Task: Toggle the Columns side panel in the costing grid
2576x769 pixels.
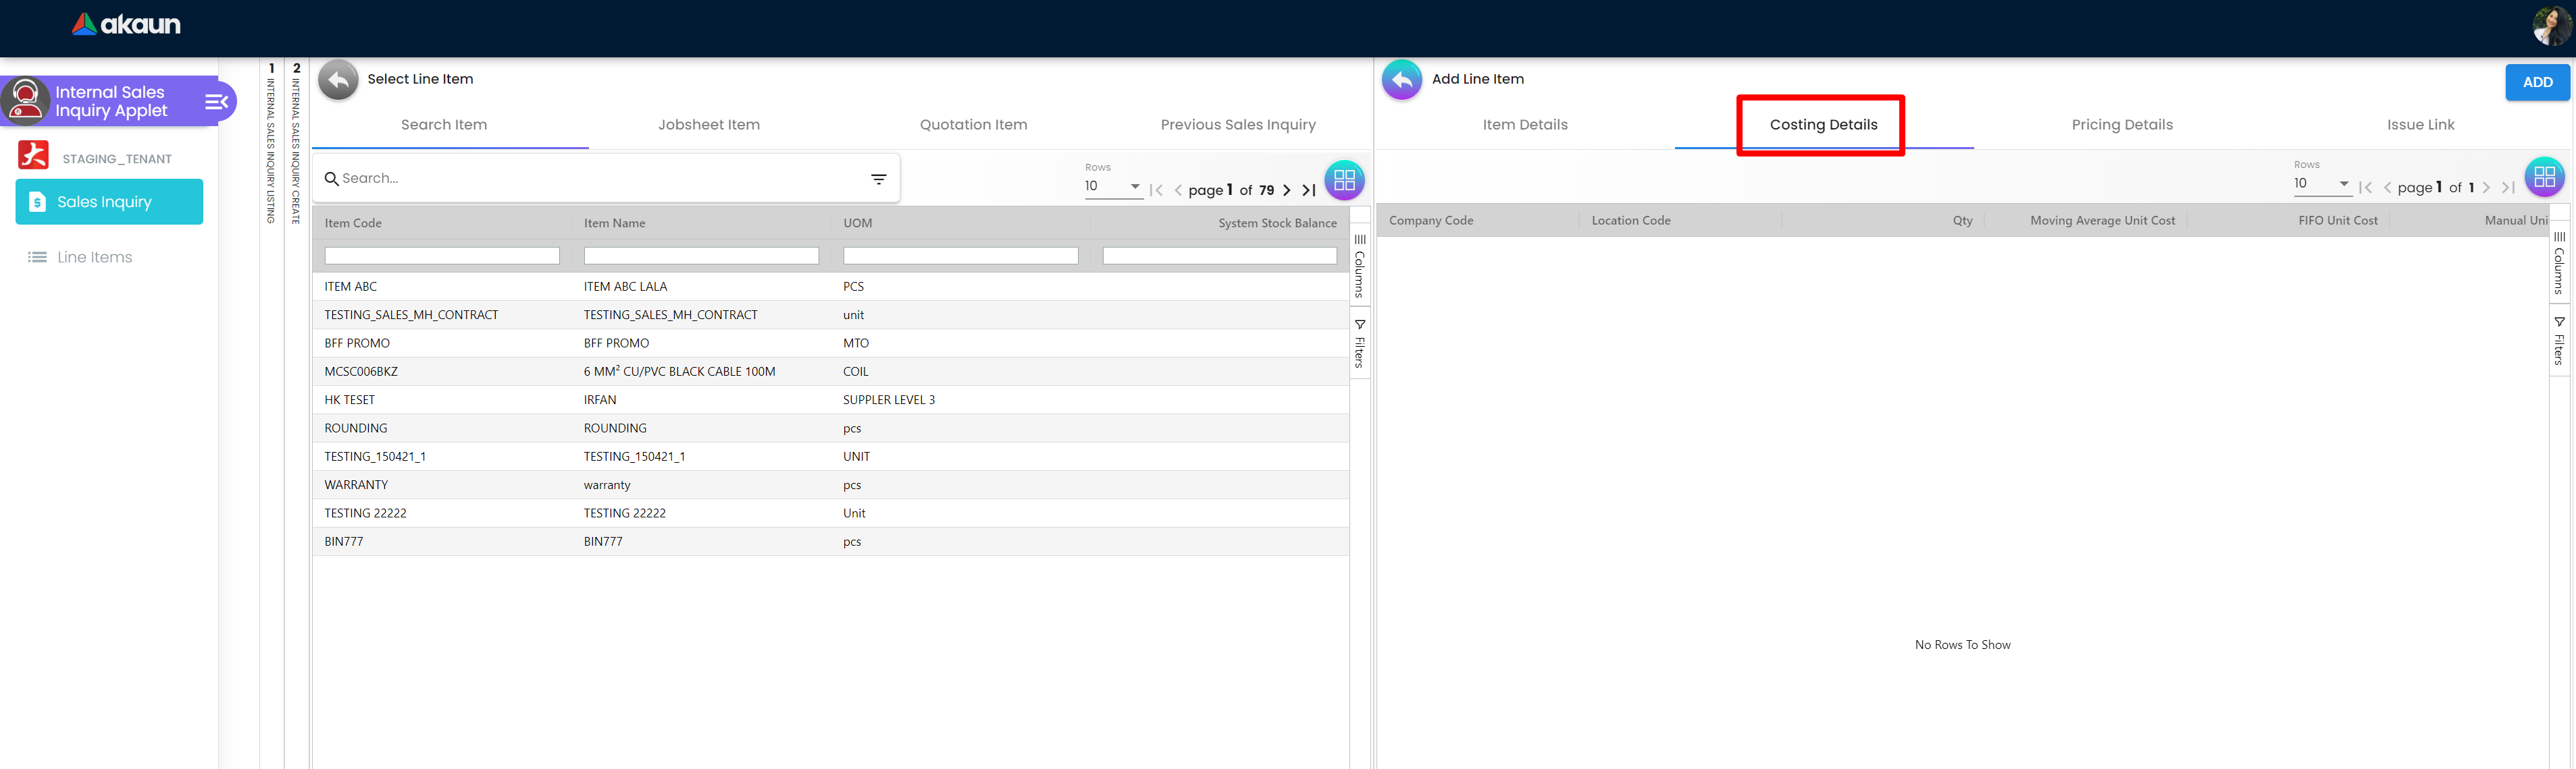Action: coord(2558,262)
